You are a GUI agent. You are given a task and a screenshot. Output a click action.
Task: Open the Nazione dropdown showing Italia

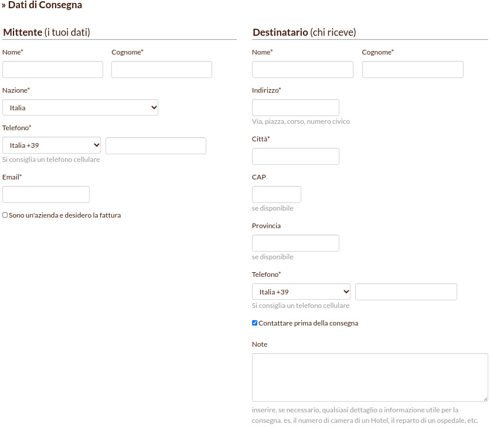80,107
